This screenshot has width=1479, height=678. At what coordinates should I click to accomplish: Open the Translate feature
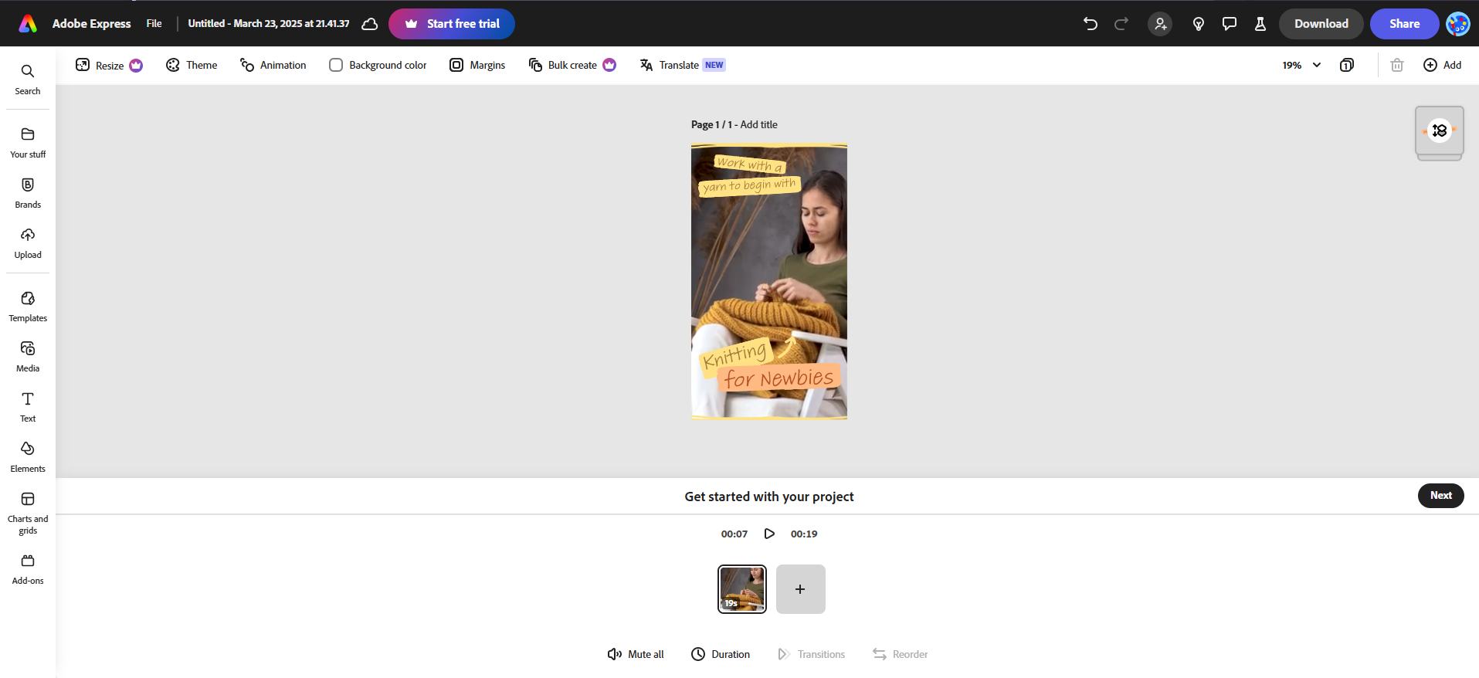[682, 65]
